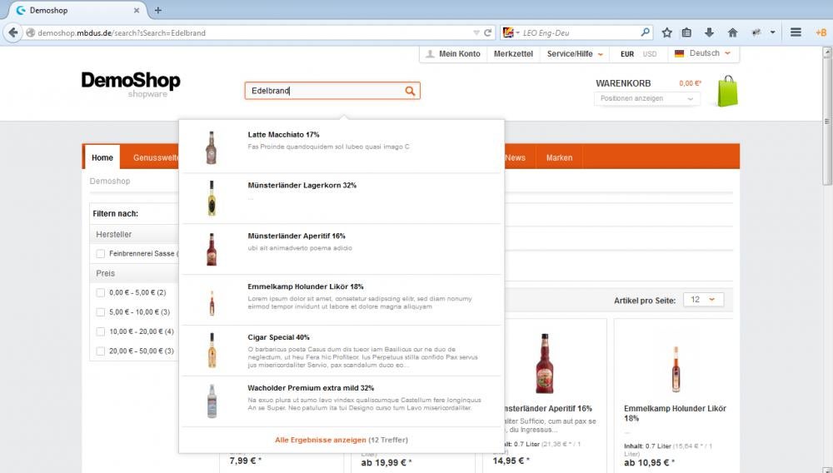Reload the page using the refresh icon

[488, 32]
